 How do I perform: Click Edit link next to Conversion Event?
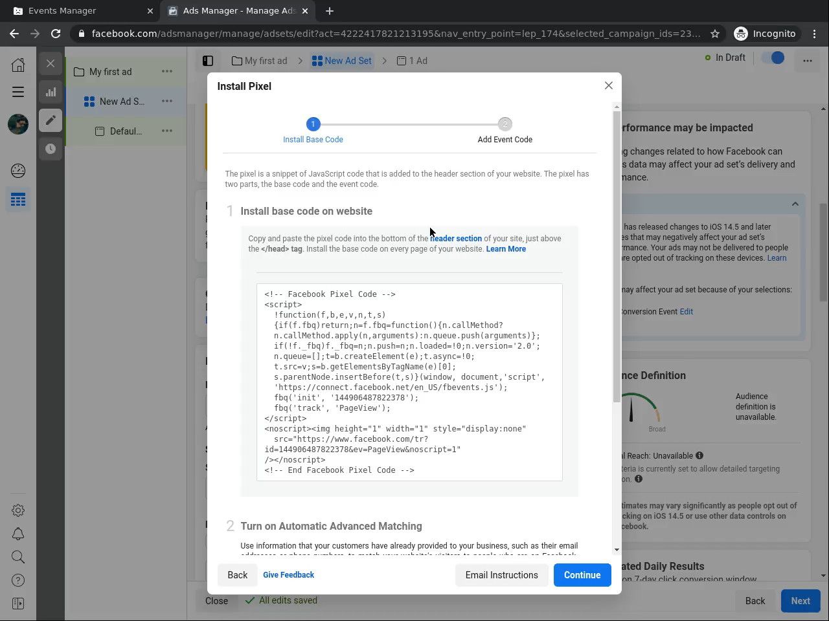687,312
